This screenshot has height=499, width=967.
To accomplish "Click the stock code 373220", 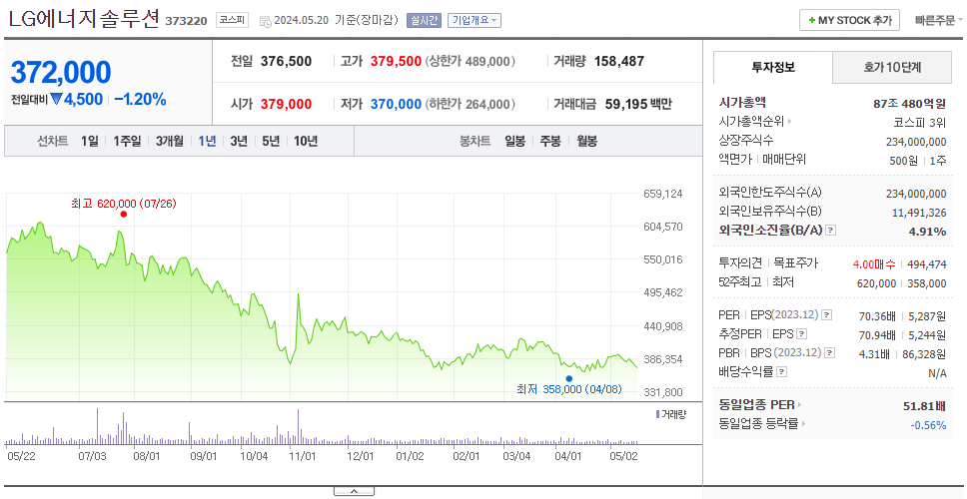I will coord(186,22).
